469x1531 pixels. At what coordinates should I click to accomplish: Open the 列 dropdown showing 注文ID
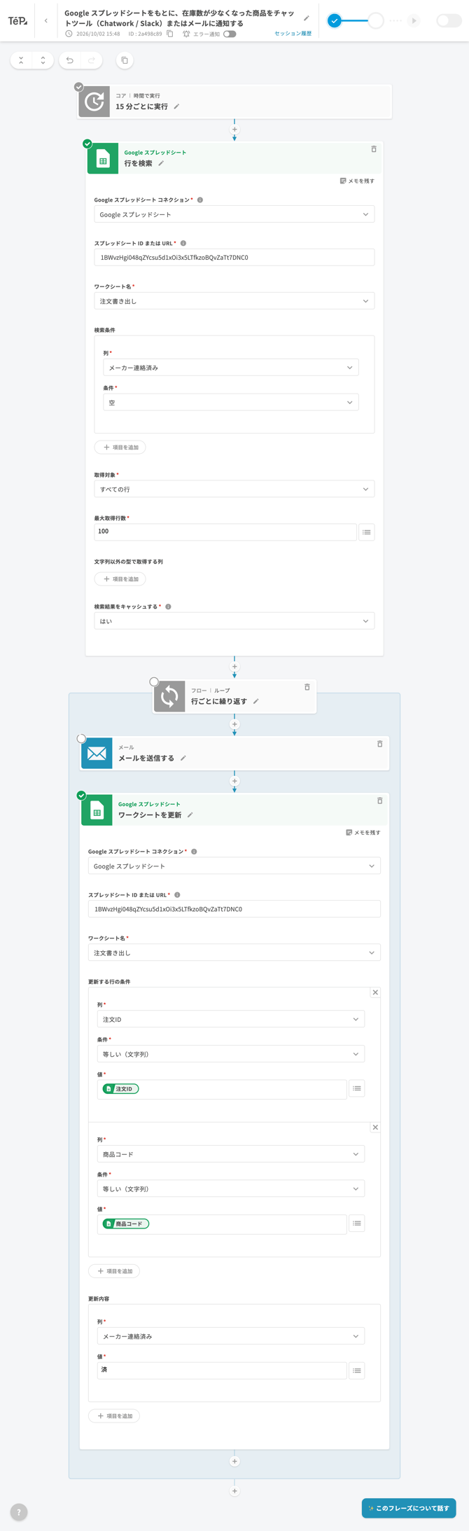(231, 1019)
